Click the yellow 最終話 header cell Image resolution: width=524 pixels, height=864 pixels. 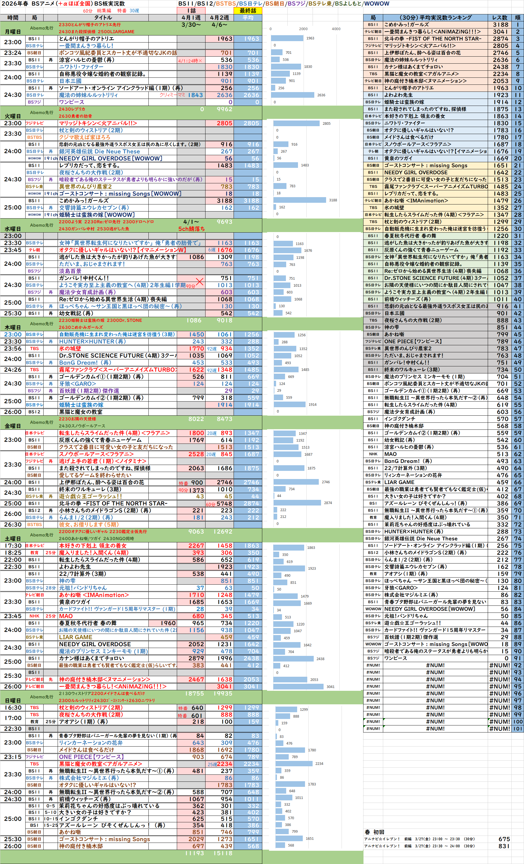[x=247, y=10]
